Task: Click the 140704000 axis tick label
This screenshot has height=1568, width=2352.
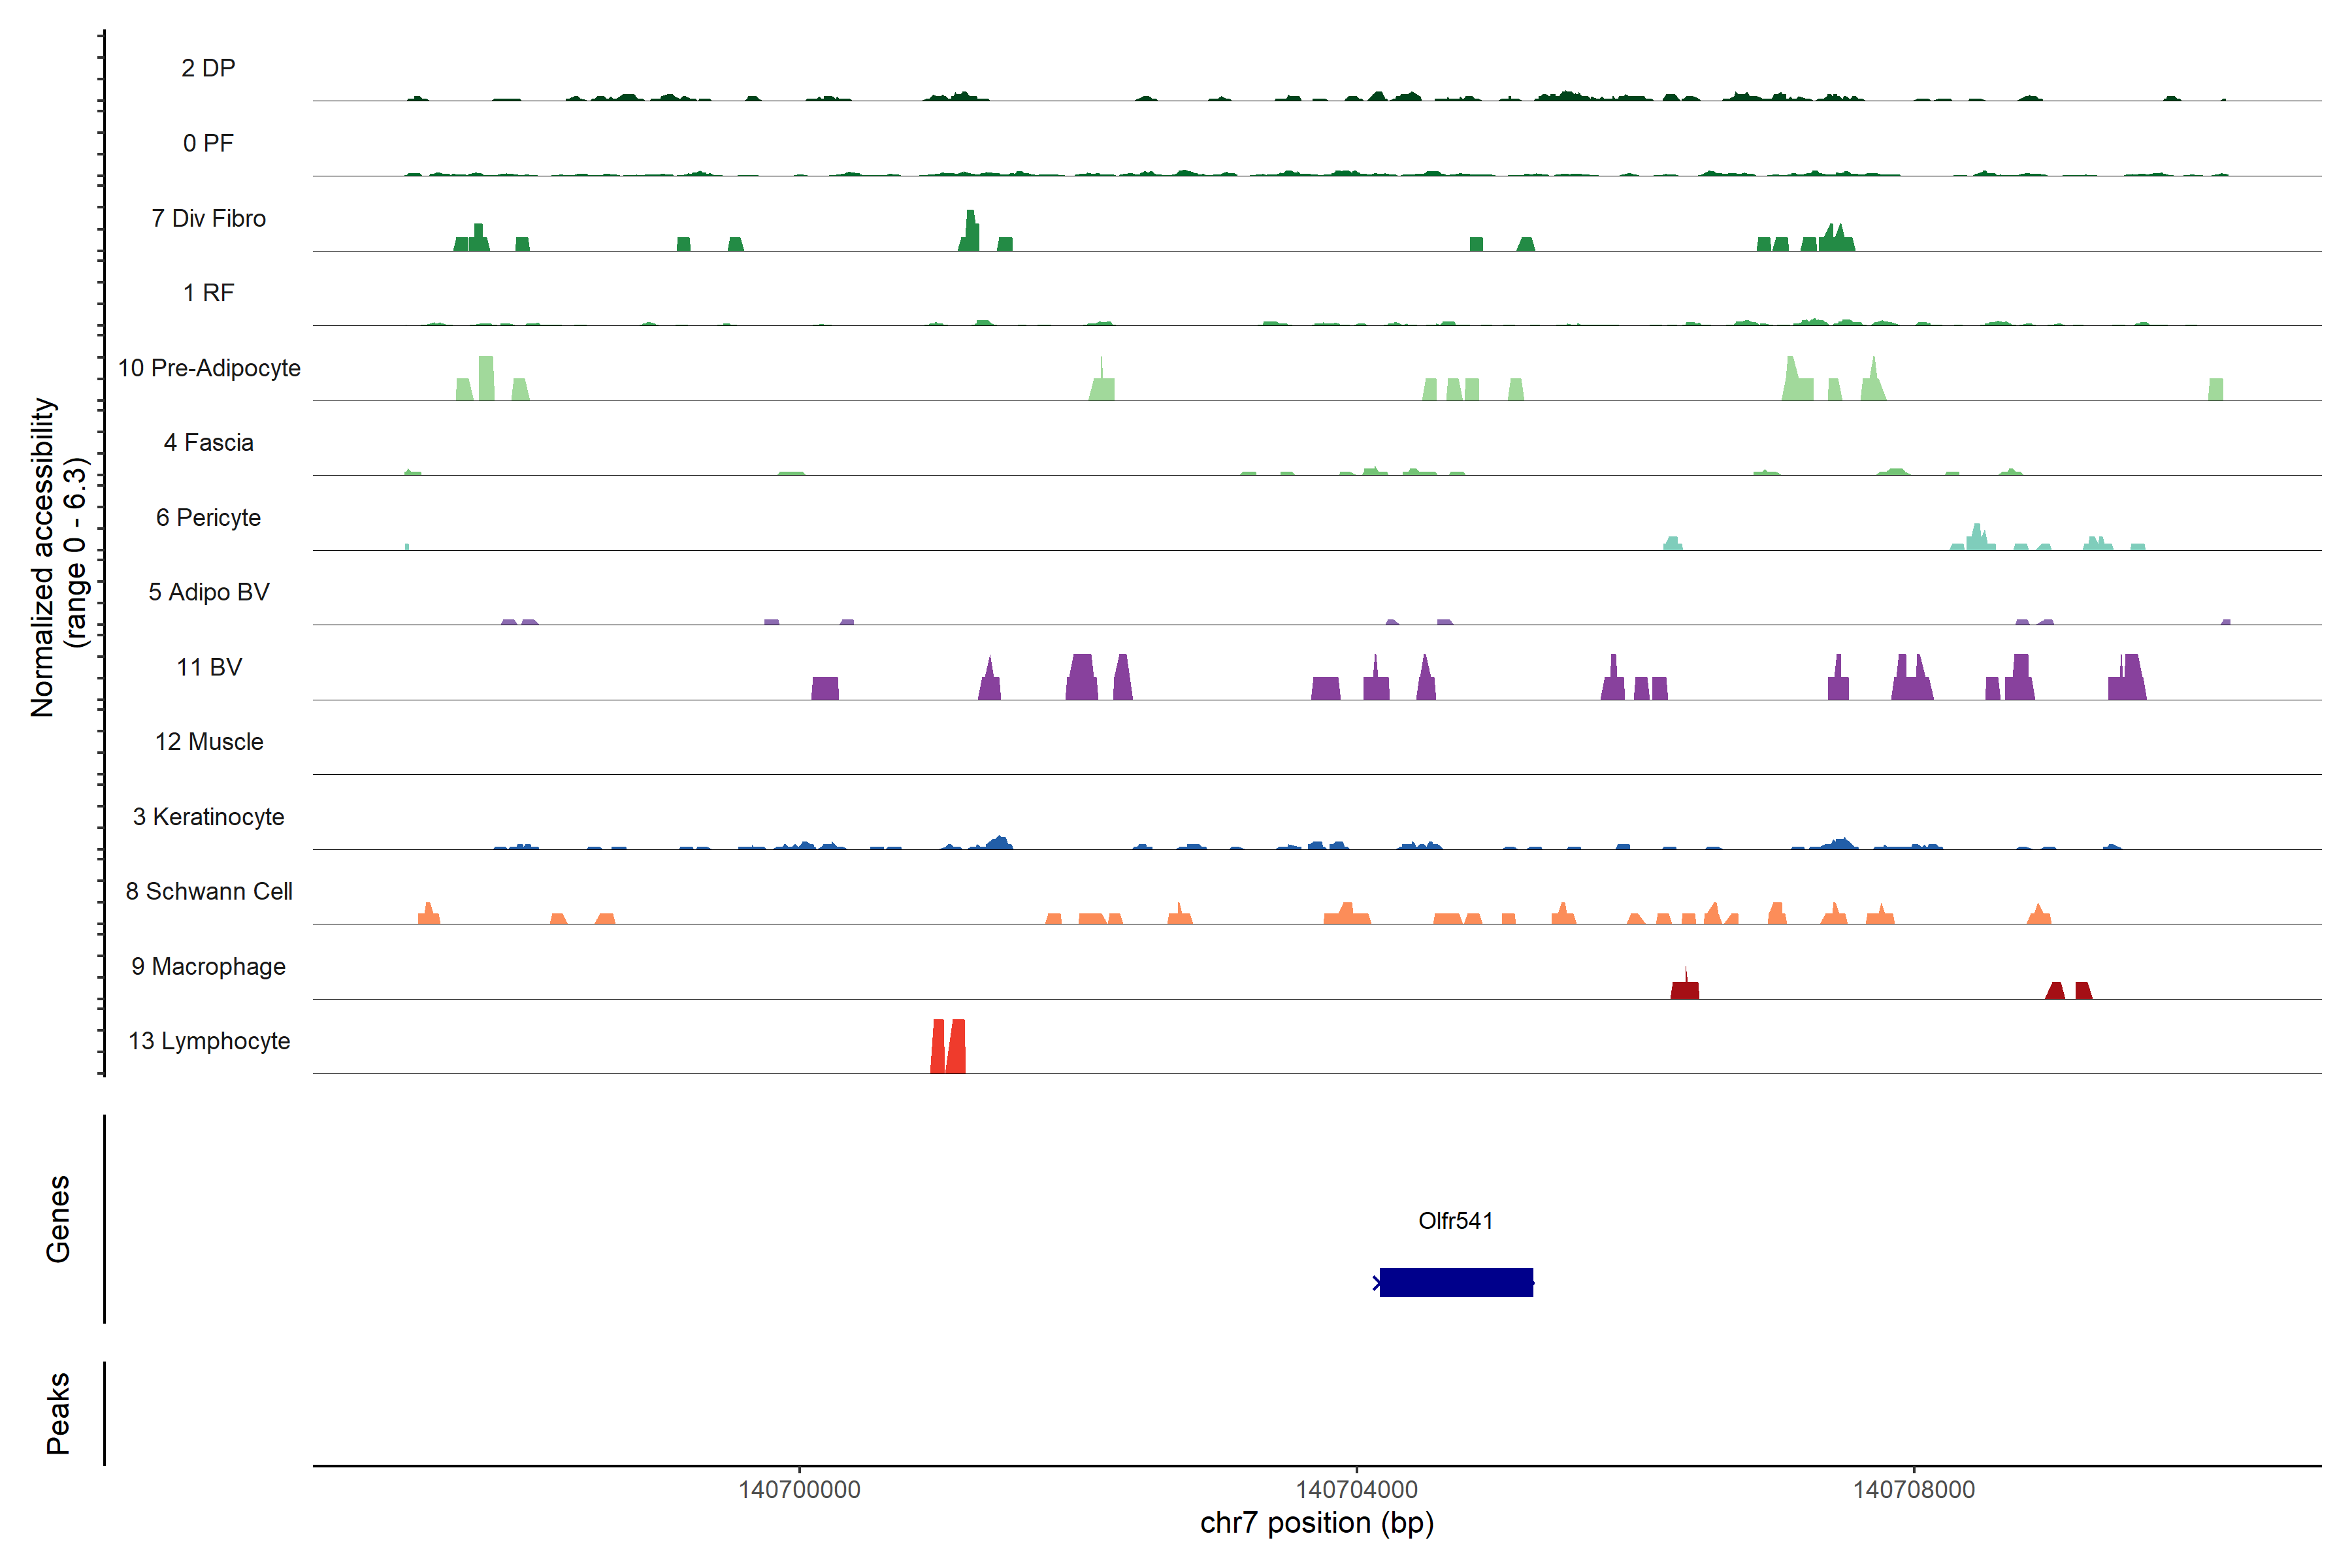Action: tap(1356, 1490)
